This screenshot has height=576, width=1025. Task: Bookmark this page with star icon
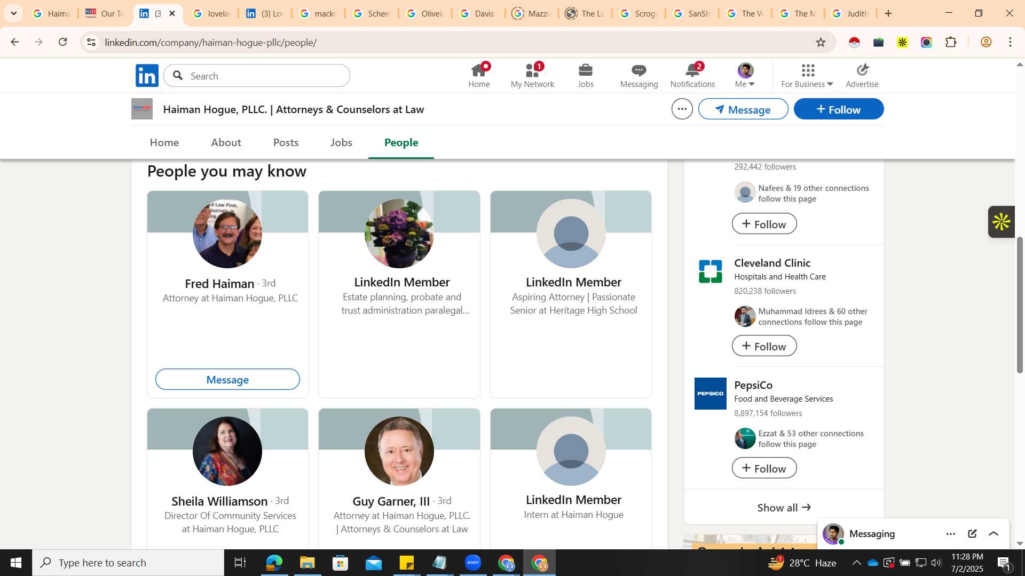pos(821,42)
